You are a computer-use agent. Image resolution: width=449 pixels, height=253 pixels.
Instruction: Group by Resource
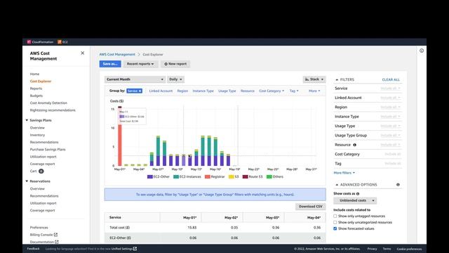pos(248,91)
